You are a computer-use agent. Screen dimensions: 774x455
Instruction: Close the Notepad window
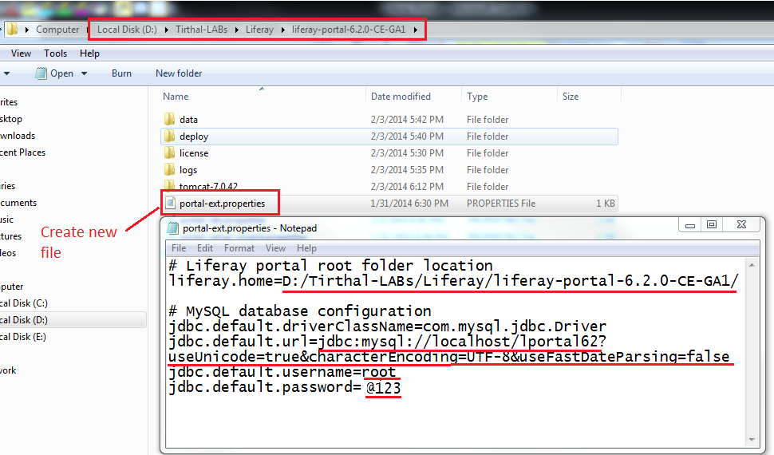tap(741, 225)
